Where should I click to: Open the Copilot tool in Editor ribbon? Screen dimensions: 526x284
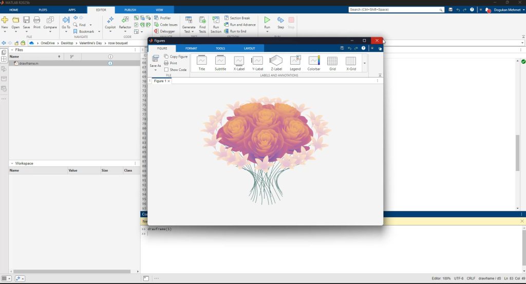(110, 22)
